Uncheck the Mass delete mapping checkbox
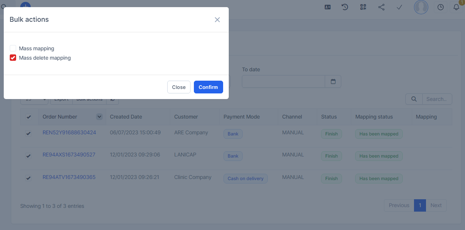 (x=13, y=58)
